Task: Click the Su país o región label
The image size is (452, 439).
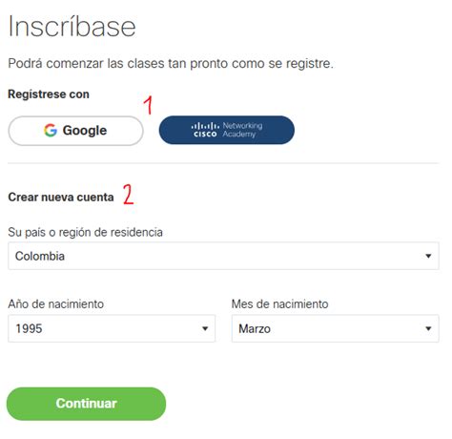Action: pyautogui.click(x=86, y=233)
